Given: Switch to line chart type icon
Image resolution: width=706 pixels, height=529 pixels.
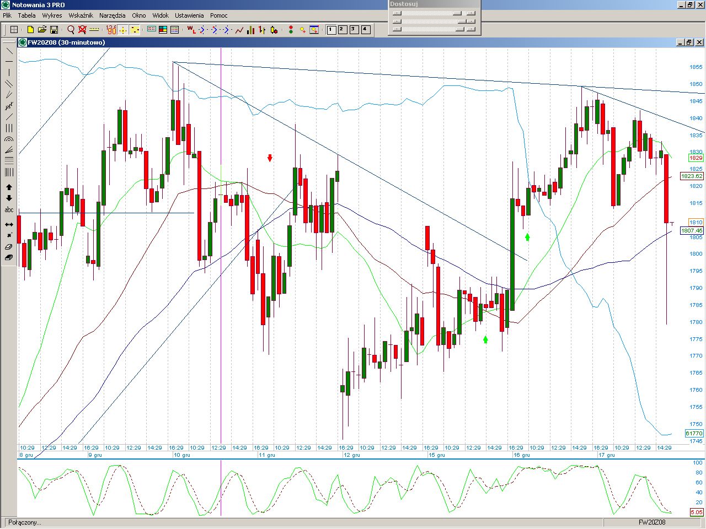Looking at the screenshot, I should [x=239, y=30].
